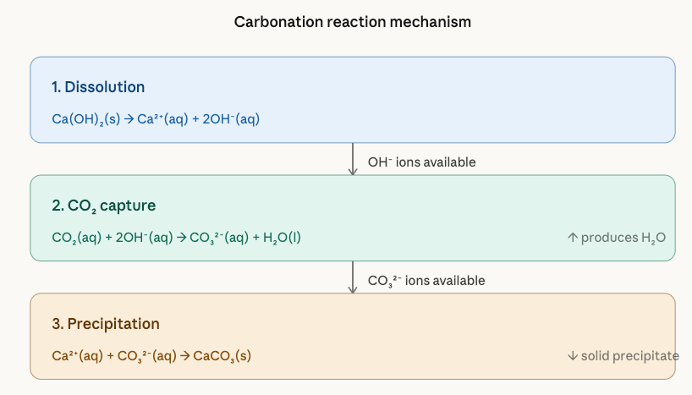Click the up arrow beside 'produces H₂O'

pyautogui.click(x=572, y=239)
